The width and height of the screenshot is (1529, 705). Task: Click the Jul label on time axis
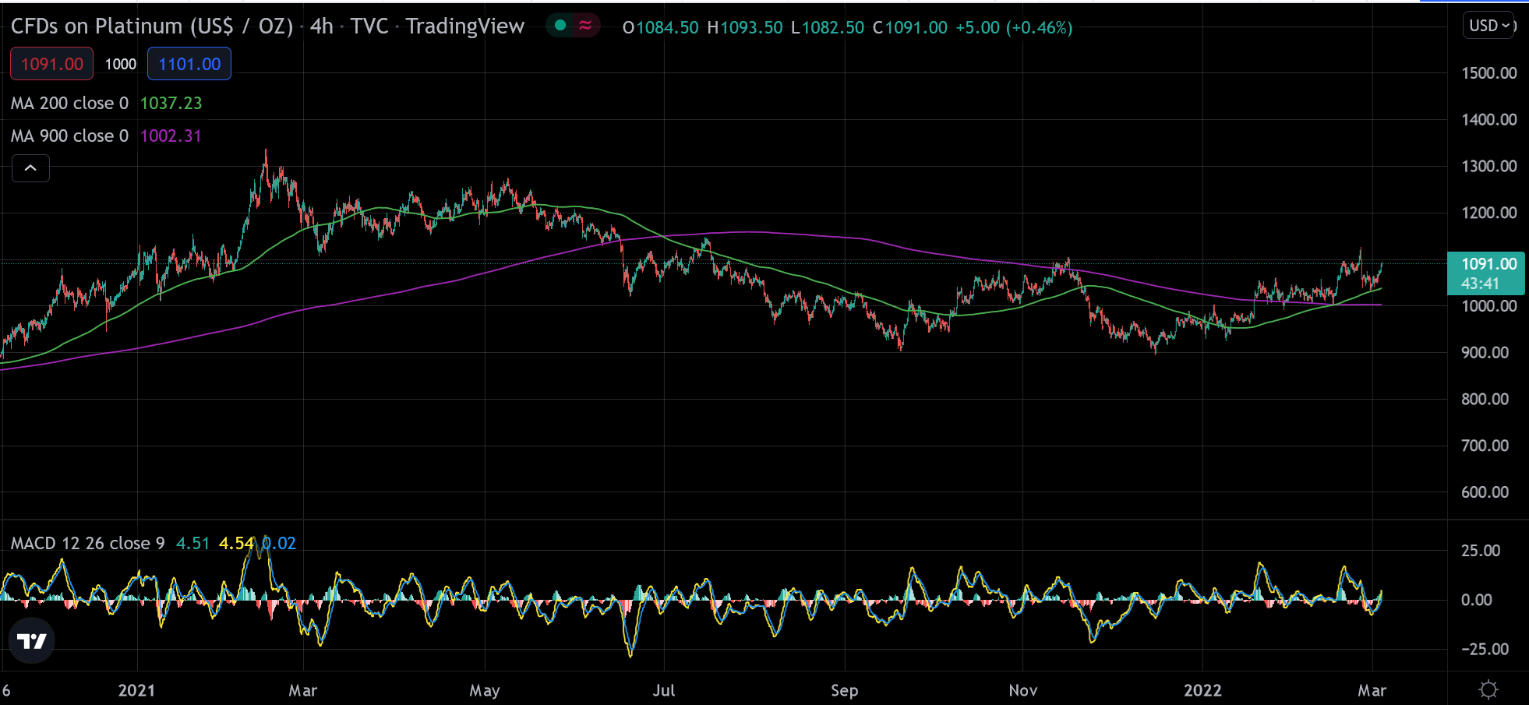(664, 690)
